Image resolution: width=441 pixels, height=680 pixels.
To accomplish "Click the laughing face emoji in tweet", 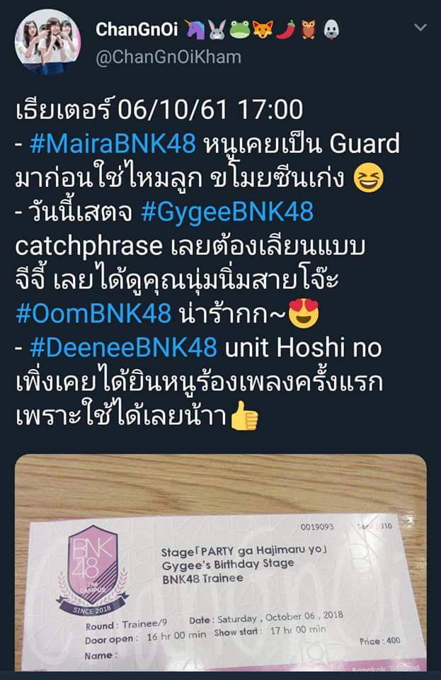I will pyautogui.click(x=369, y=178).
